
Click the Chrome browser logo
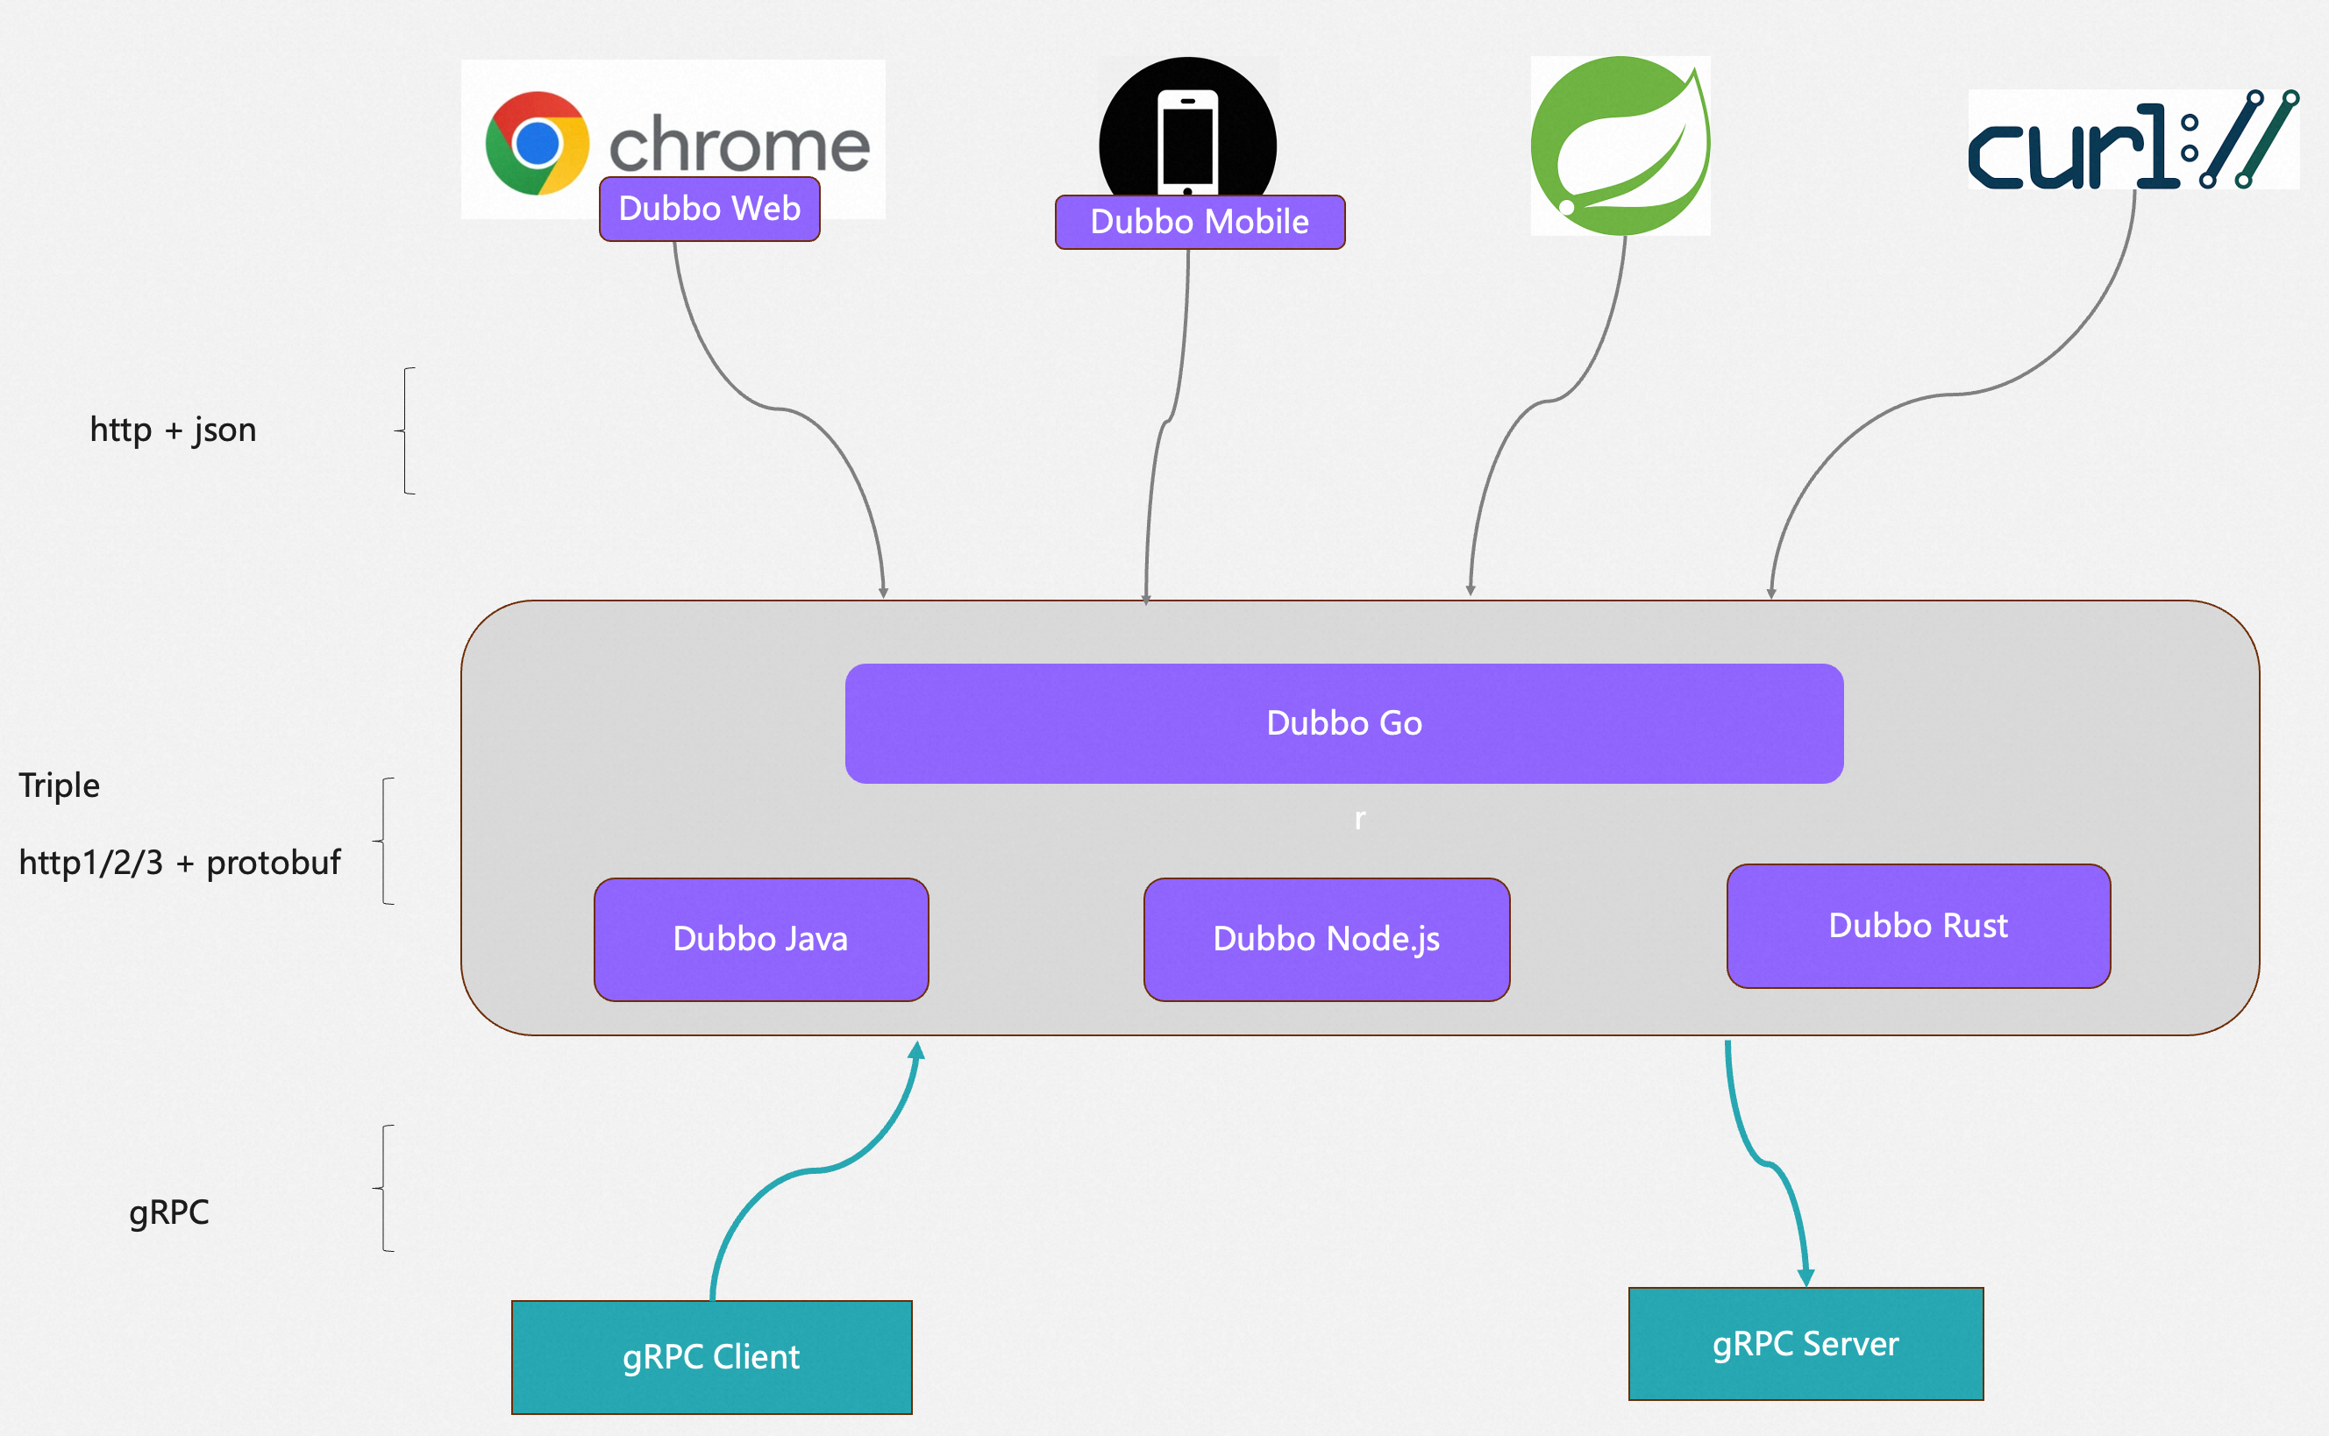click(x=537, y=142)
